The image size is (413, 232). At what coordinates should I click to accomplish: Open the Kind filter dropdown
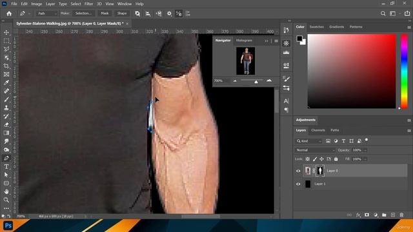(x=308, y=141)
